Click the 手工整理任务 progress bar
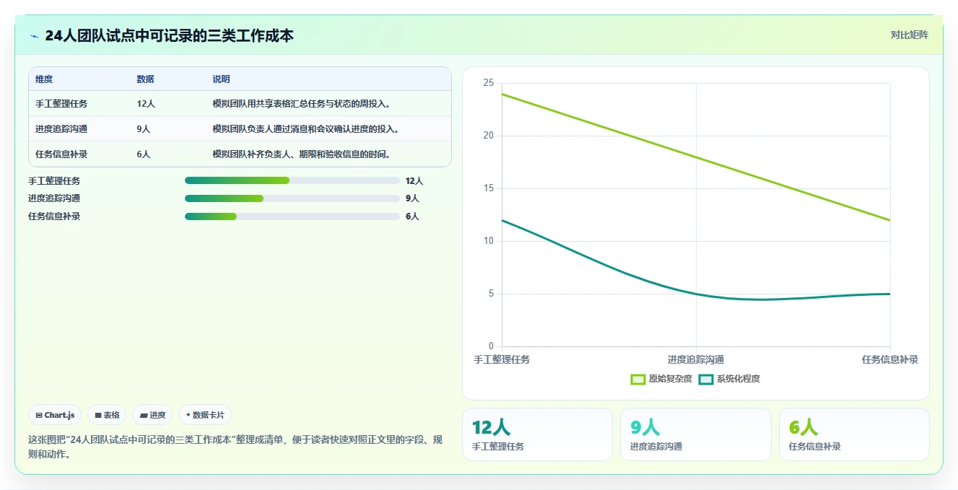The width and height of the screenshot is (958, 490). point(292,180)
